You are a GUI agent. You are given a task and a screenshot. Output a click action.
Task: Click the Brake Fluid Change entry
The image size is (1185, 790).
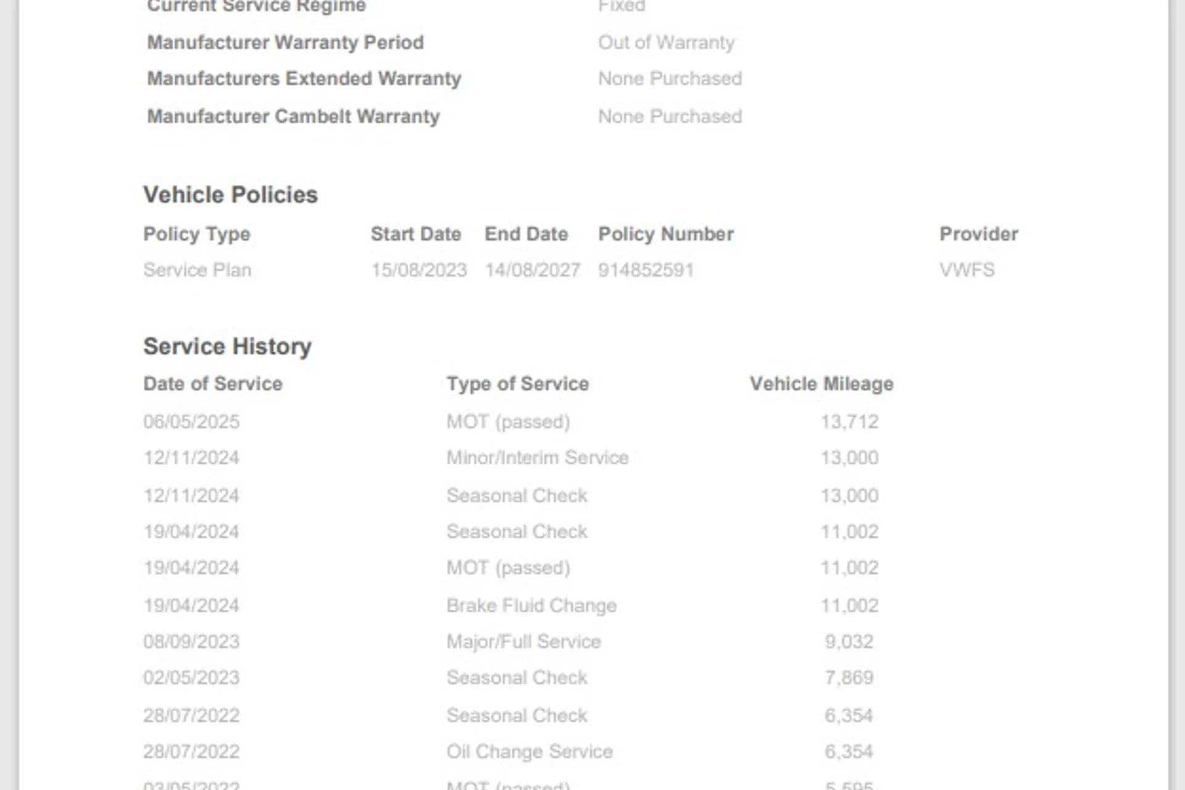531,605
